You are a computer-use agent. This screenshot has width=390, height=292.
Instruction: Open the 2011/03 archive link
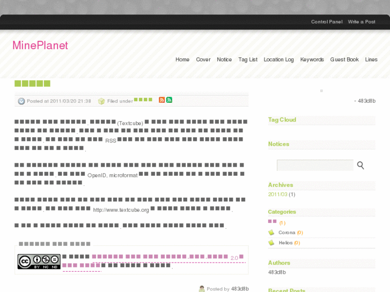[x=277, y=194]
